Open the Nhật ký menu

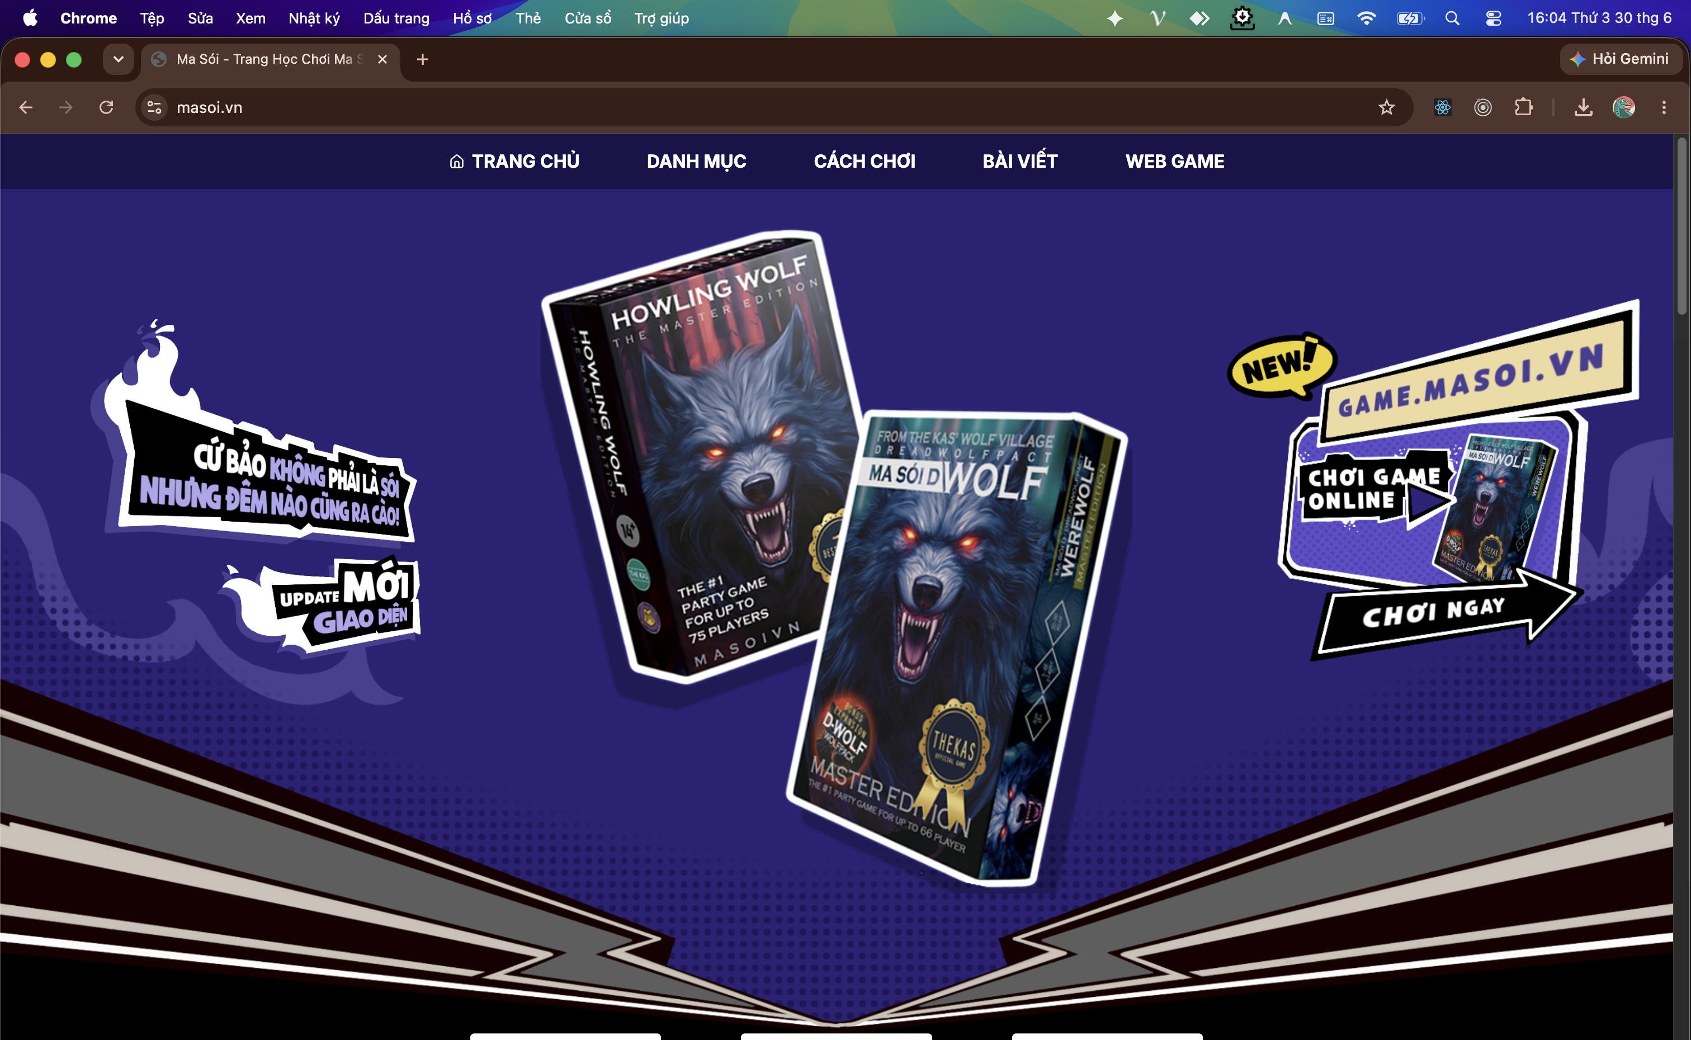click(x=314, y=18)
